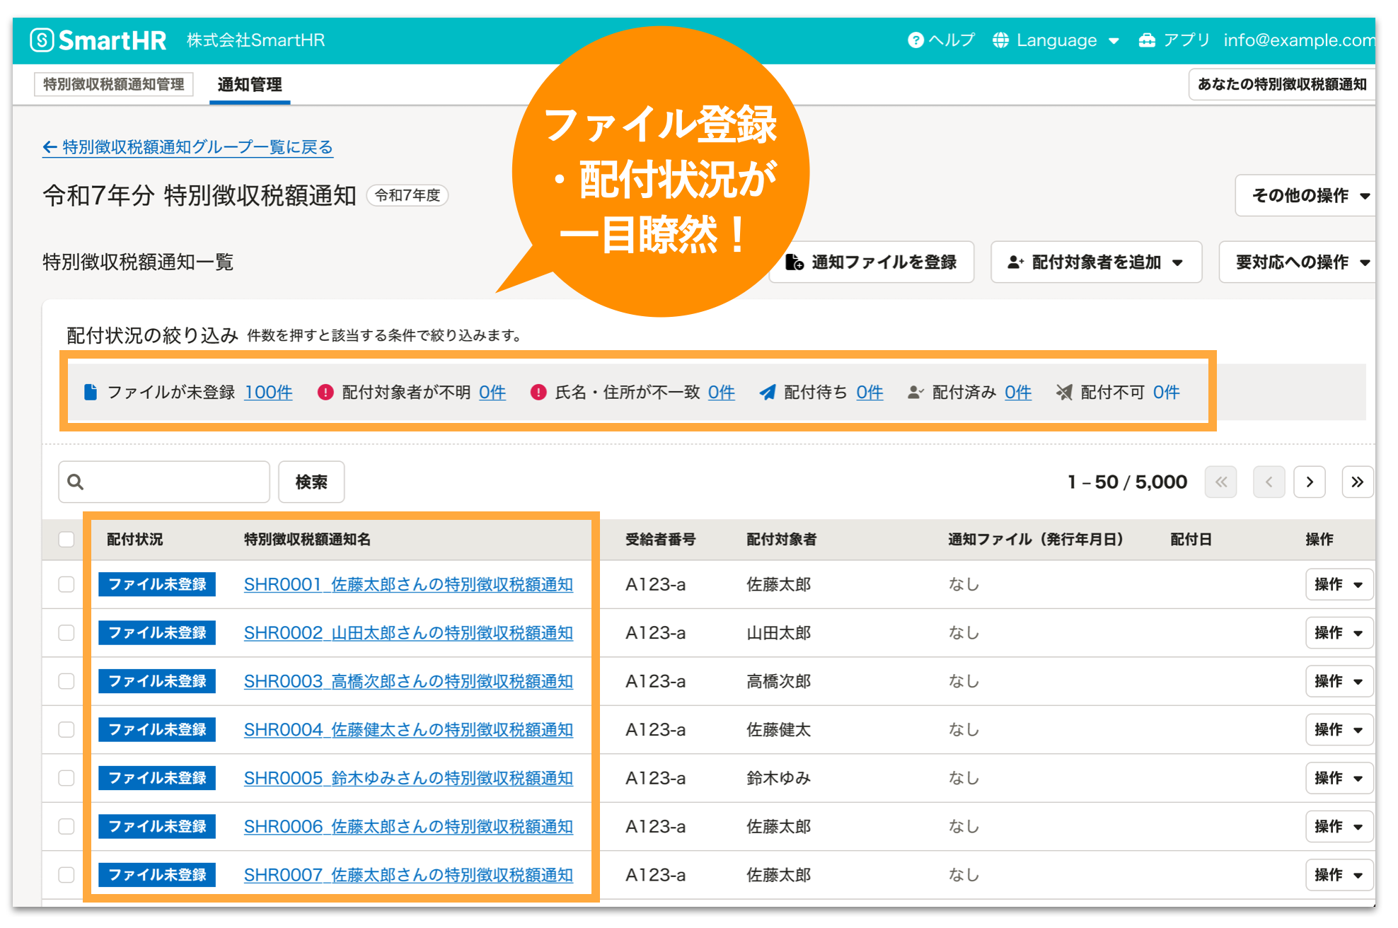Click the paper plane icon beside 配付待ち
The height and width of the screenshot is (928, 1398).
pyautogui.click(x=767, y=392)
